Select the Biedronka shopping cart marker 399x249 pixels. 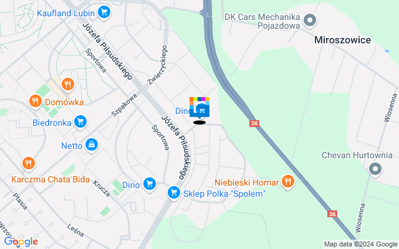(80, 122)
